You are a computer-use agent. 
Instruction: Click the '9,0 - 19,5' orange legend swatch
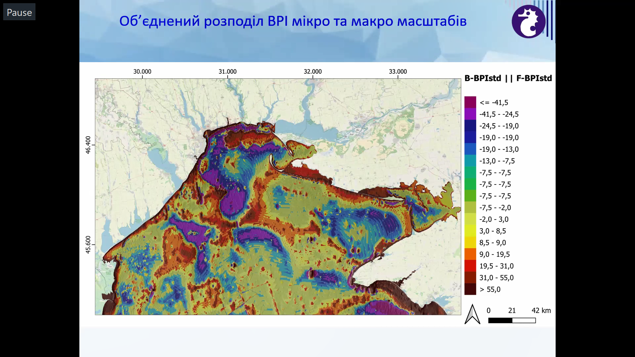tap(470, 254)
